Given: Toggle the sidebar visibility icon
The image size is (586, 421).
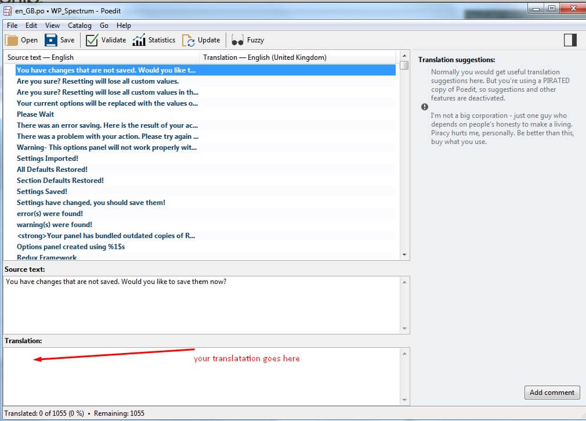Looking at the screenshot, I should click(570, 39).
